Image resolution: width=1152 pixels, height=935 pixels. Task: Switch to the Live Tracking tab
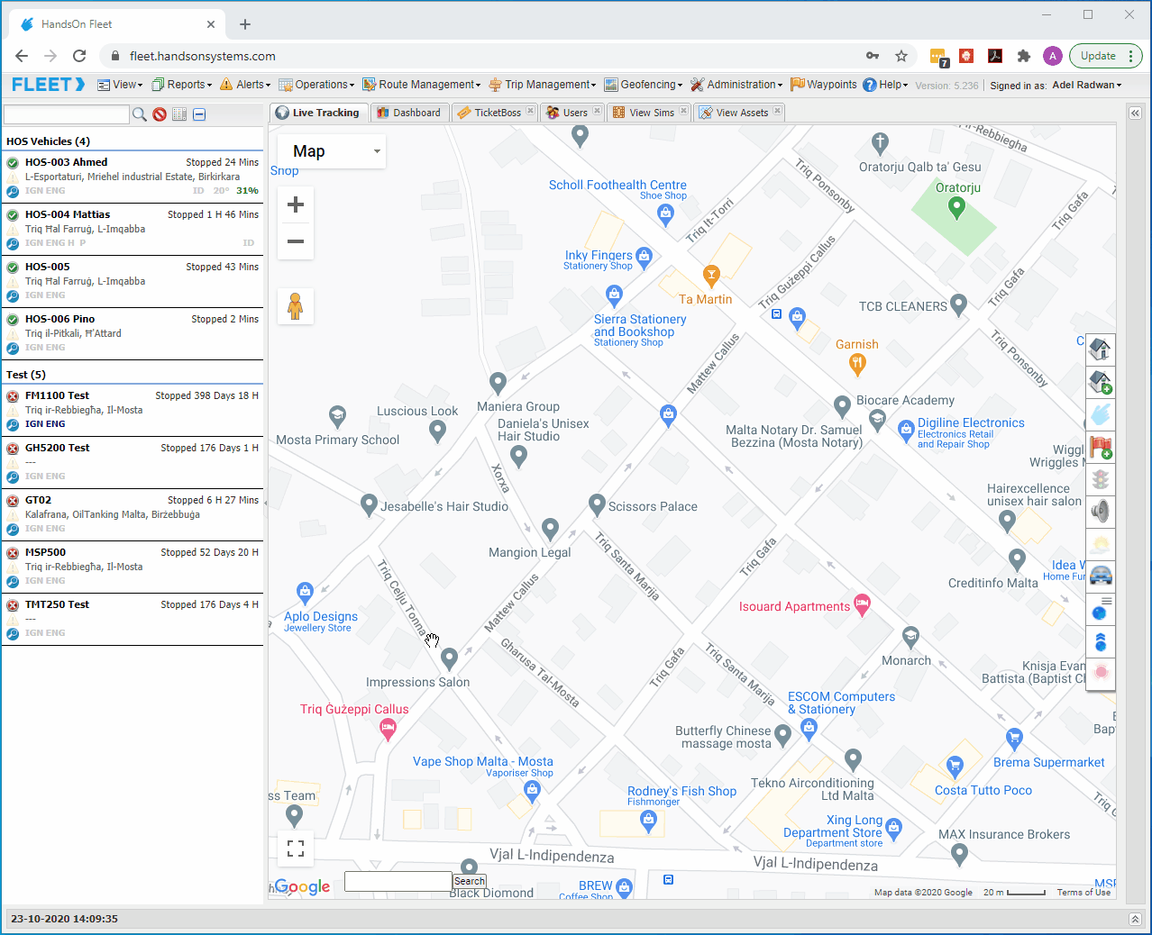pos(317,113)
